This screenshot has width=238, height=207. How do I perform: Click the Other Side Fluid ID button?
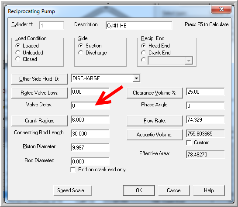tap(39, 79)
